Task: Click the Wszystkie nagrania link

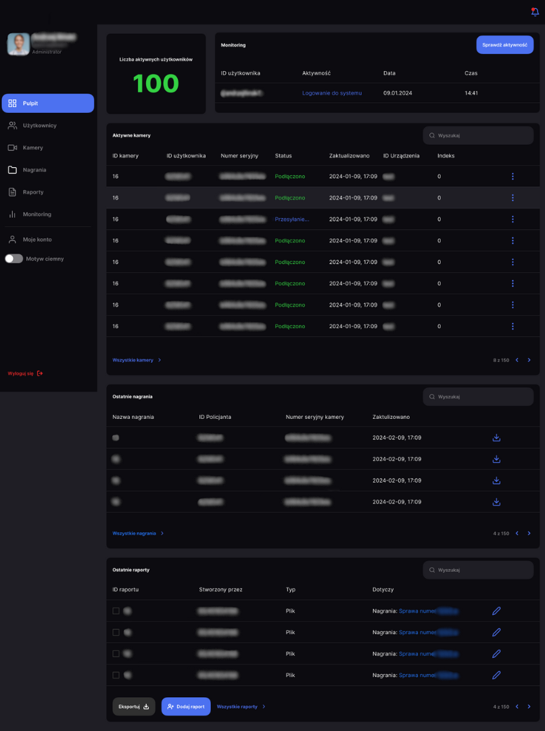Action: coord(138,533)
